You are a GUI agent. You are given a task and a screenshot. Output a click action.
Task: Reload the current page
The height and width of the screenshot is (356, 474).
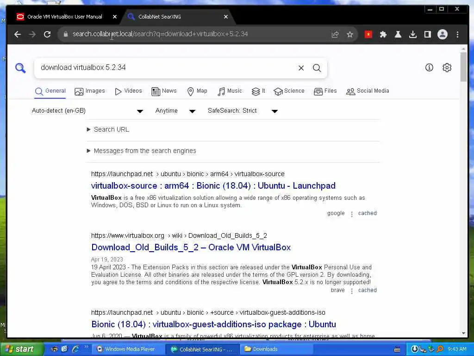[47, 34]
